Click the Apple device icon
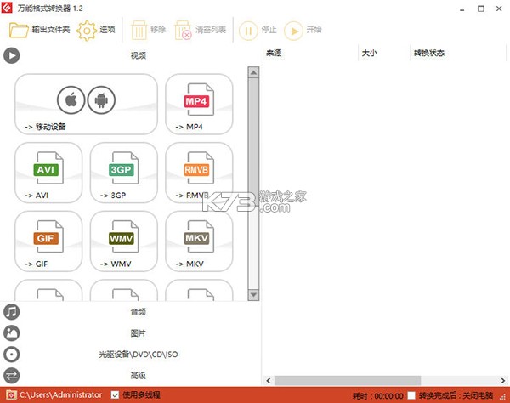The width and height of the screenshot is (510, 403). (x=71, y=99)
